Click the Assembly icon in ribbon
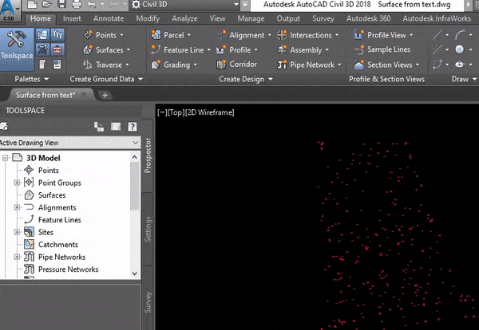 click(x=282, y=49)
